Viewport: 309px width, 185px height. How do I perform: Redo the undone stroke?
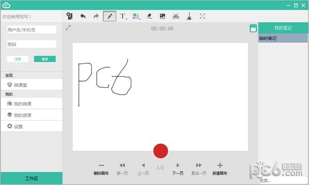tap(96, 16)
